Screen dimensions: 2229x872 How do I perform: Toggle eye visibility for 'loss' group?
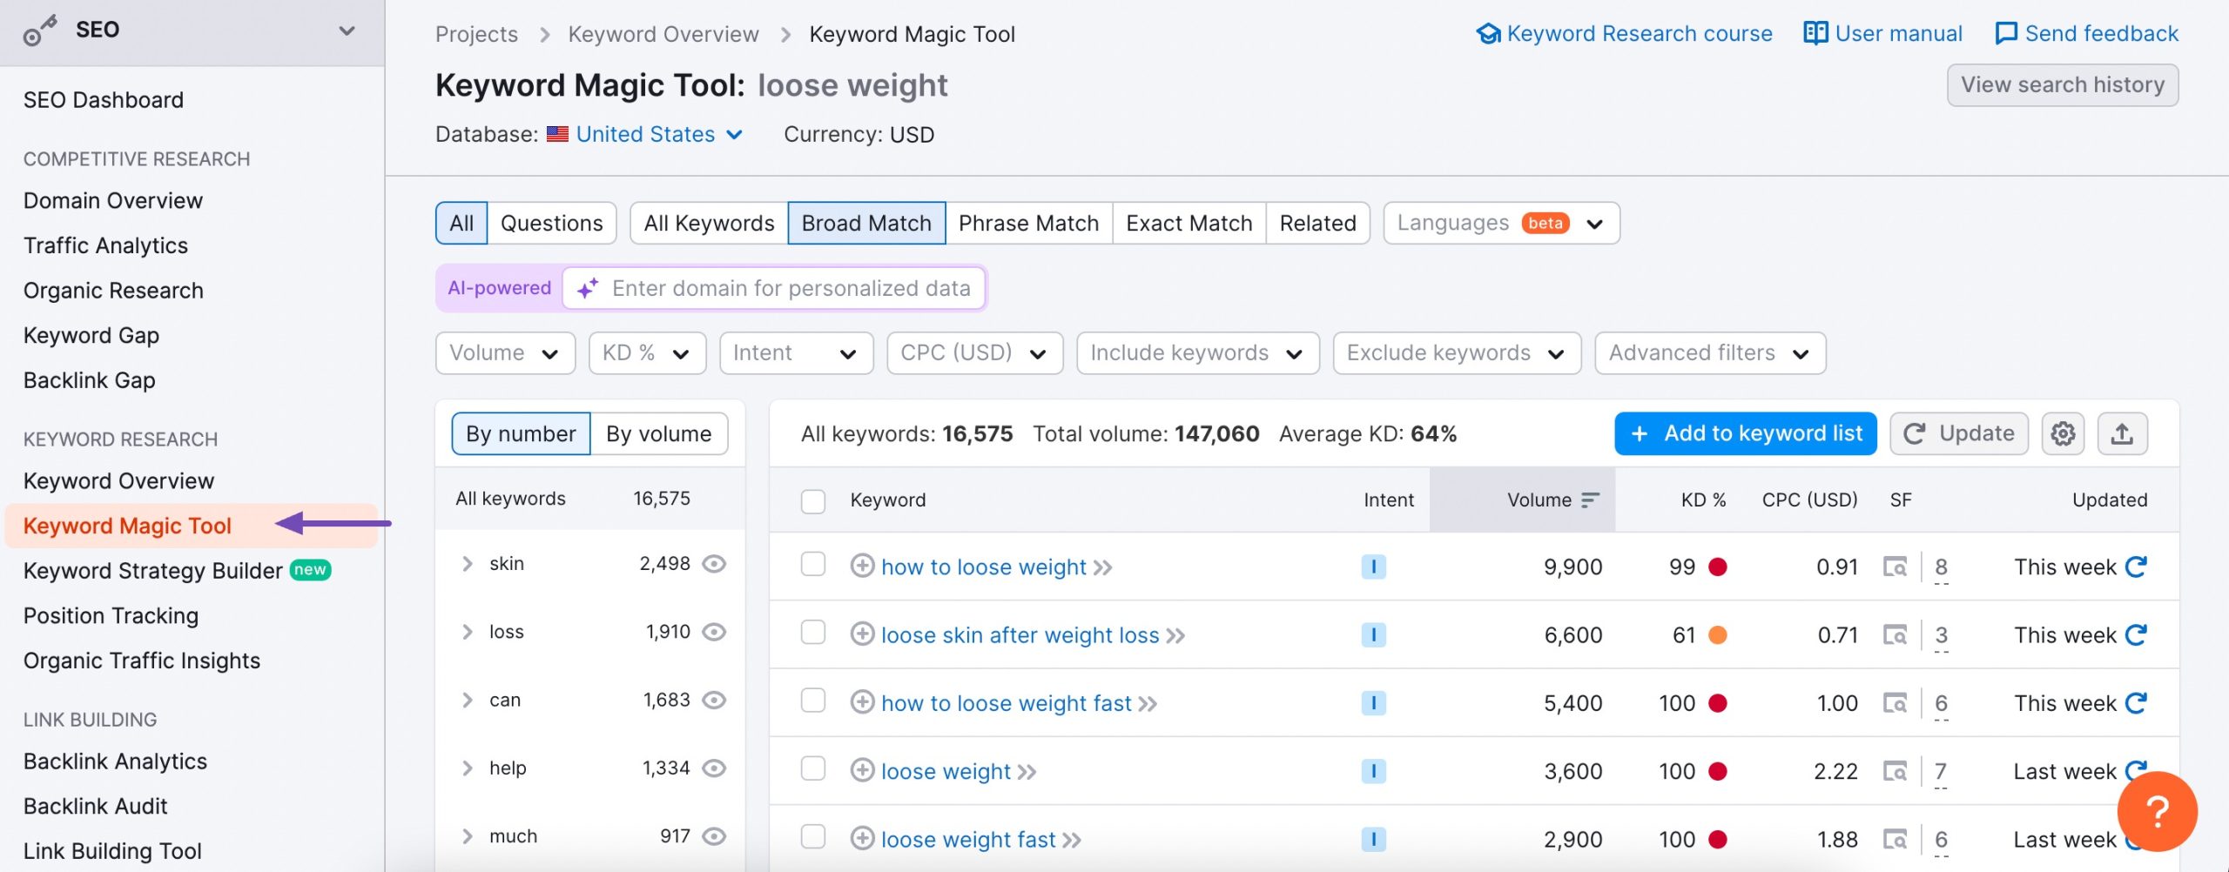[x=714, y=632]
